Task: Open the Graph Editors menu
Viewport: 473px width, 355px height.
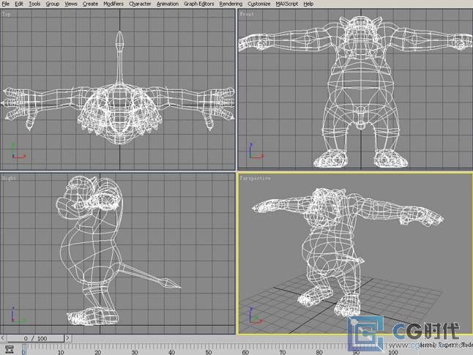Action: pyautogui.click(x=199, y=4)
